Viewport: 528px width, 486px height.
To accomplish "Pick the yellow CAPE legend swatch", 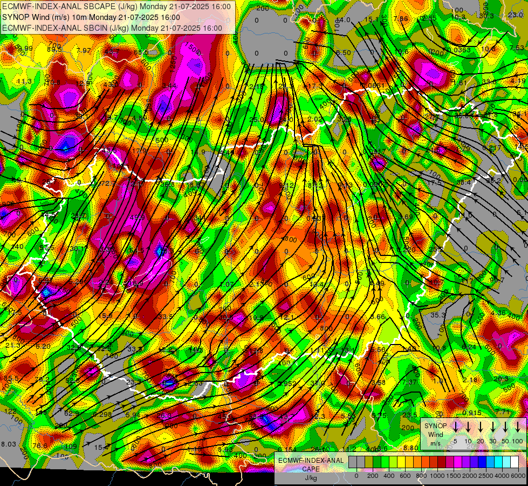I will coord(401,462).
